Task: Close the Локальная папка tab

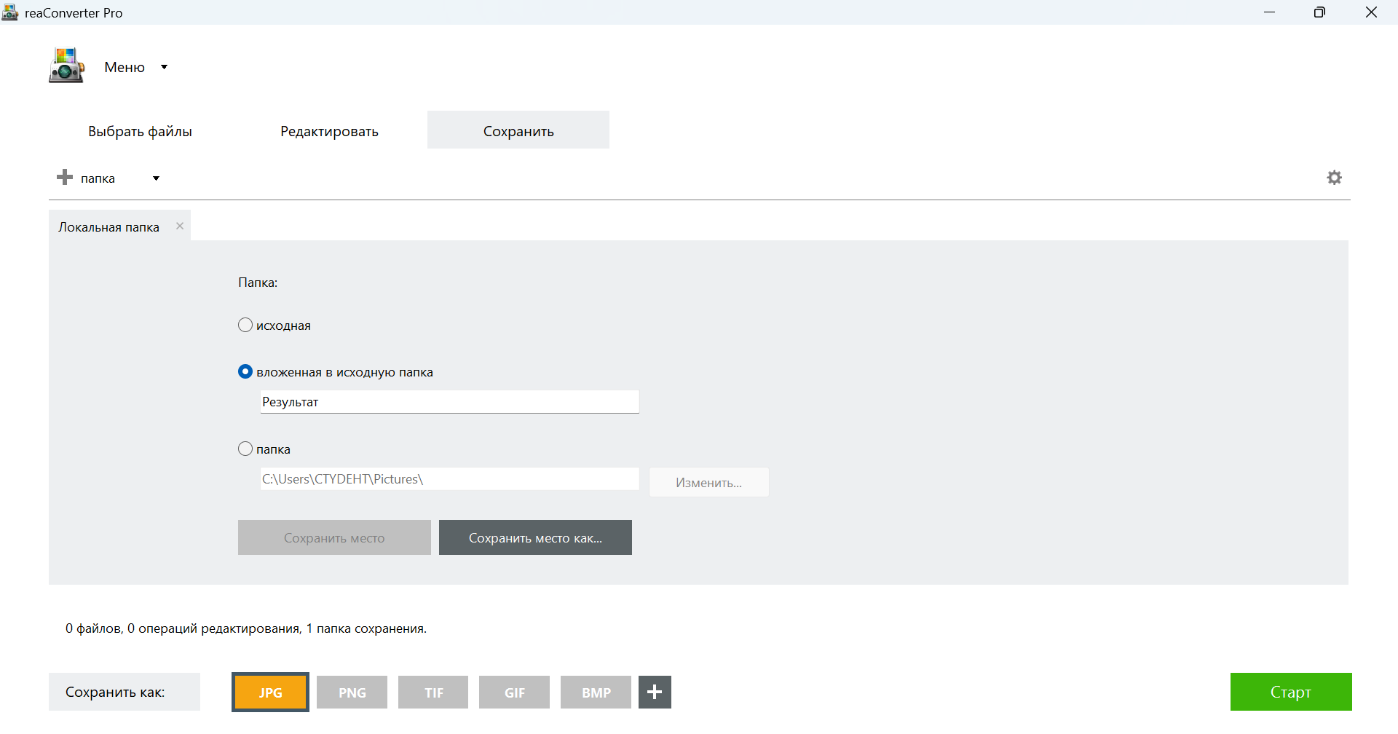Action: tap(180, 226)
